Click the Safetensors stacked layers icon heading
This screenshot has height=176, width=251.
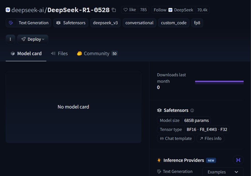(x=159, y=110)
